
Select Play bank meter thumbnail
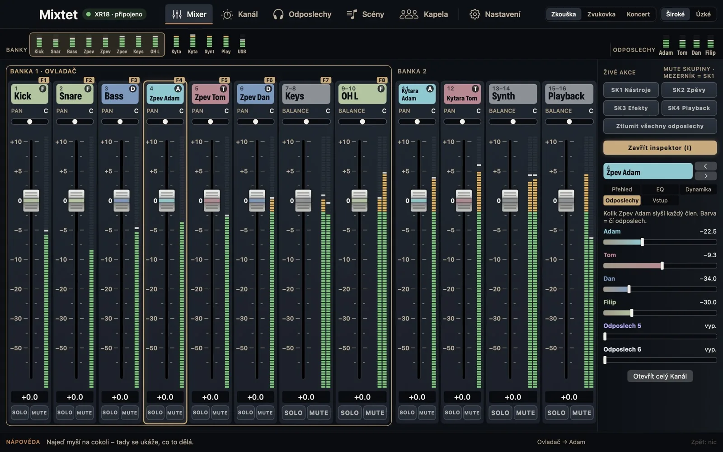tap(226, 45)
